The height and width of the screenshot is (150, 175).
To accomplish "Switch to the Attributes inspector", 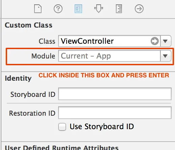I will 99,9.
